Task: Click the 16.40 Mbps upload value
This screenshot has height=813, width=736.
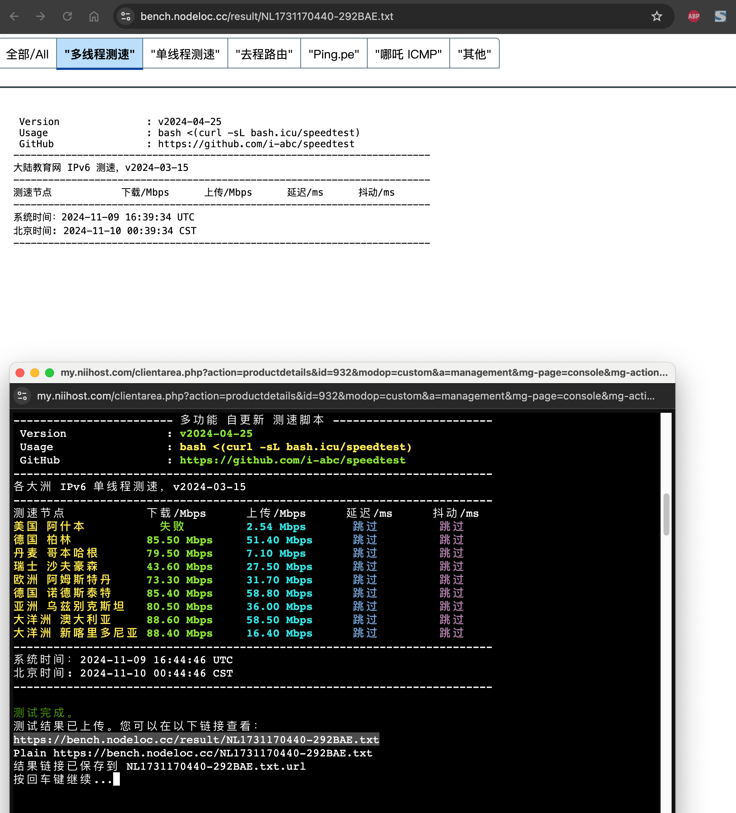Action: [280, 633]
